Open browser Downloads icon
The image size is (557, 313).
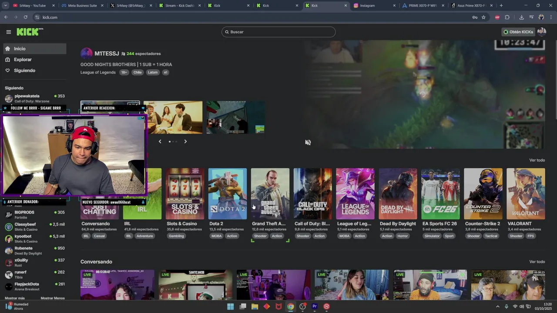[x=521, y=17]
